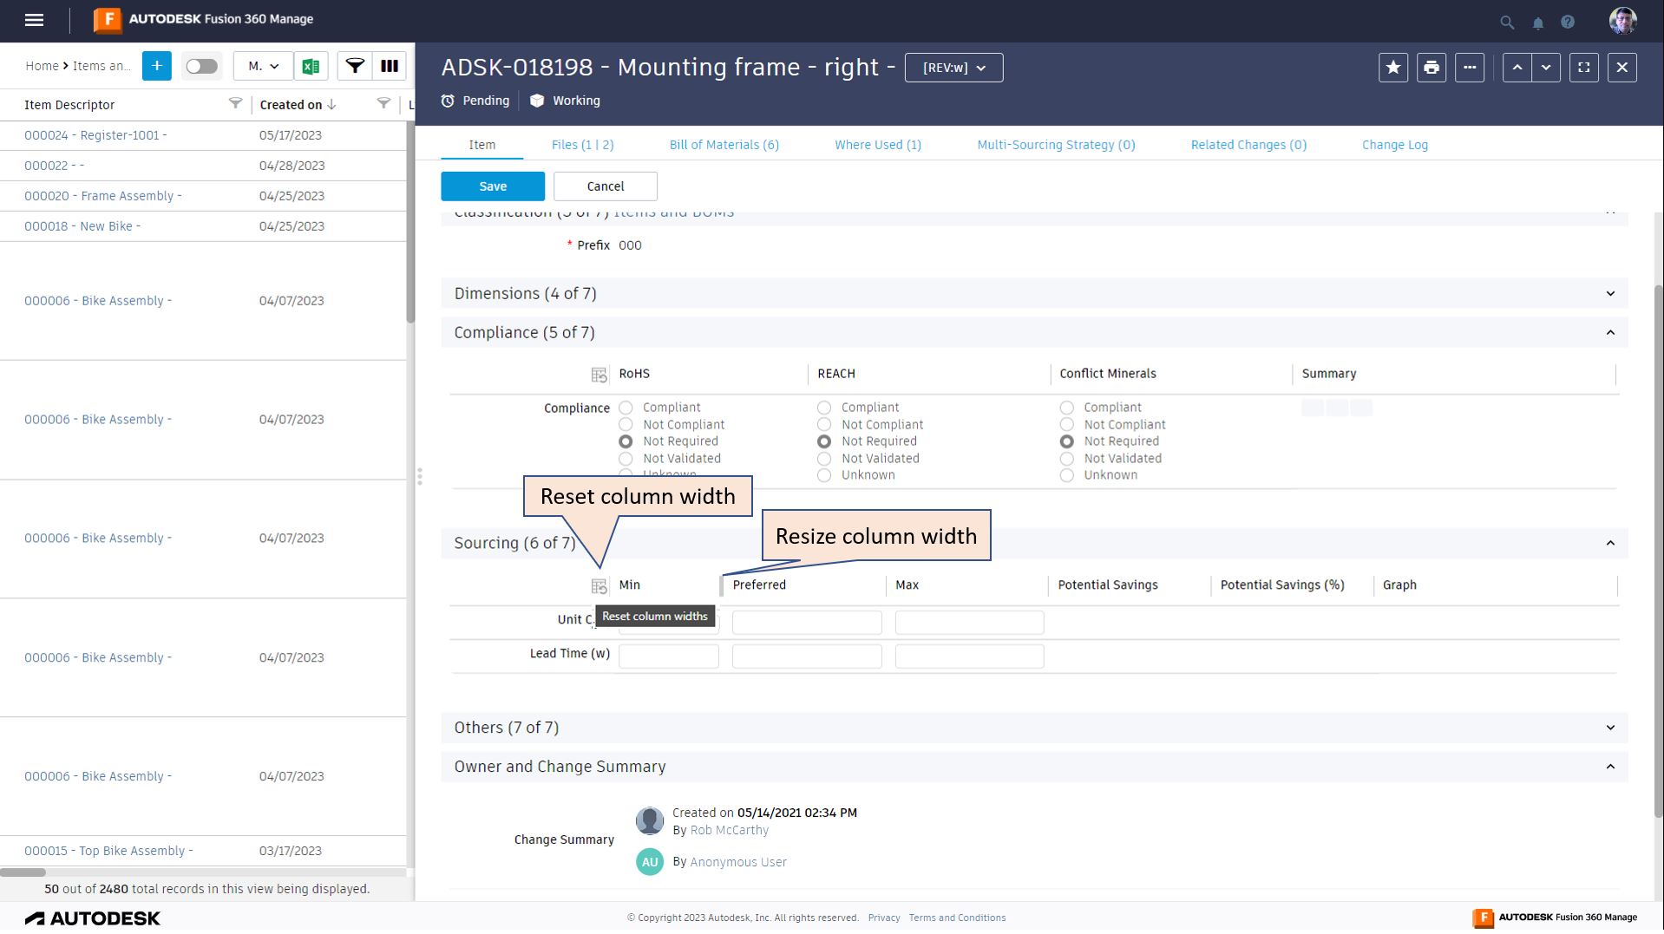Select RoHS Not Validated option
The height and width of the screenshot is (934, 1664).
pyautogui.click(x=626, y=459)
